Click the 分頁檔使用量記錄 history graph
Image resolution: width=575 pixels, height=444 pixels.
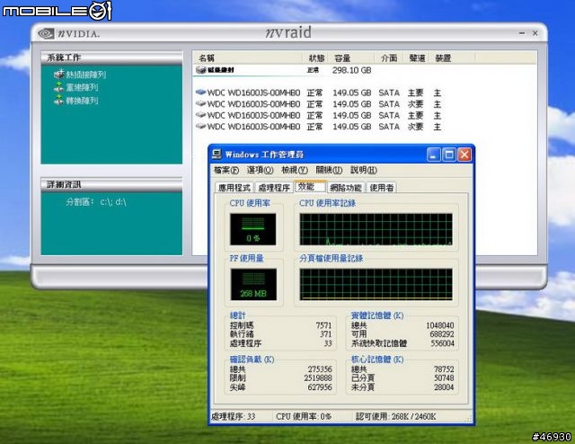point(376,284)
